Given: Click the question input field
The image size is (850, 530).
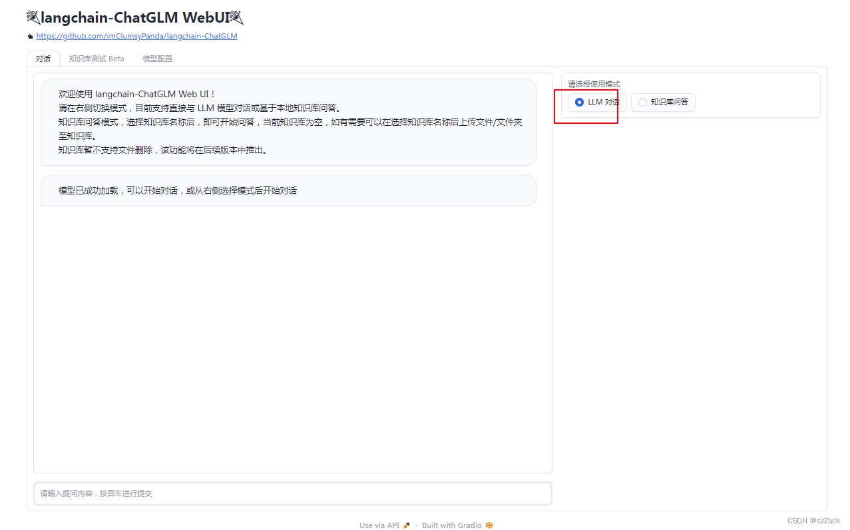Looking at the screenshot, I should click(x=293, y=493).
